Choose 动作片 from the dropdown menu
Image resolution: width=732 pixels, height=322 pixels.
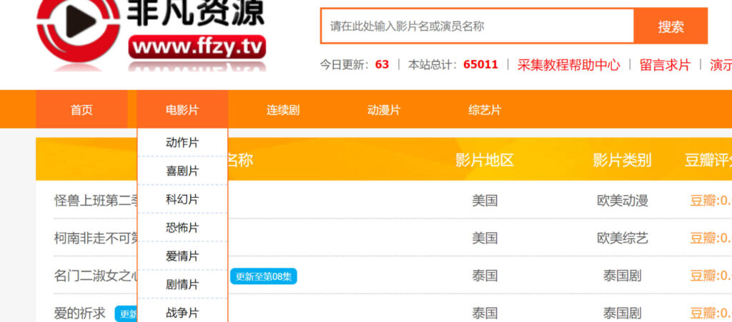click(x=182, y=143)
